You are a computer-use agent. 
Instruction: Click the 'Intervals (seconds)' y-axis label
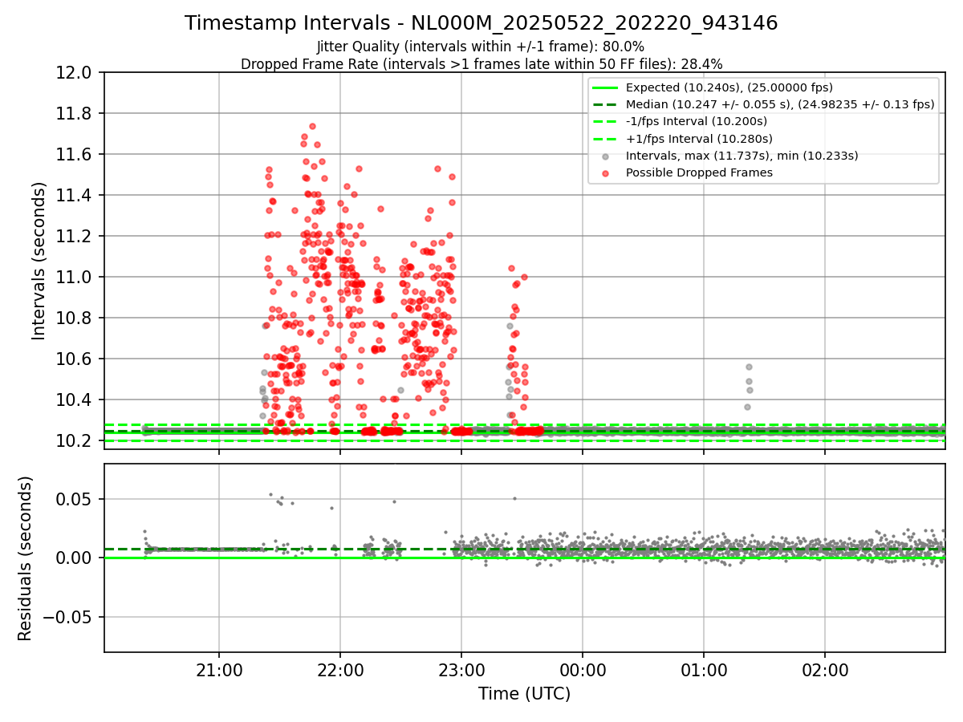[x=39, y=261]
